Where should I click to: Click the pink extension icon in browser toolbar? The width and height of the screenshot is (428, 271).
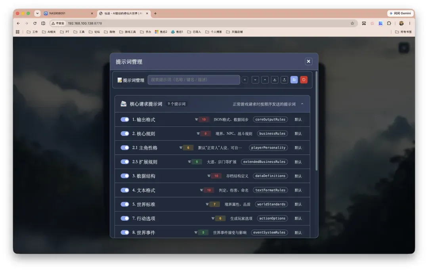(x=372, y=23)
